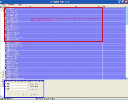The height and width of the screenshot is (100, 128).
Task: Click the first tab's icon in the bottom panel
Action: [x=6, y=81]
